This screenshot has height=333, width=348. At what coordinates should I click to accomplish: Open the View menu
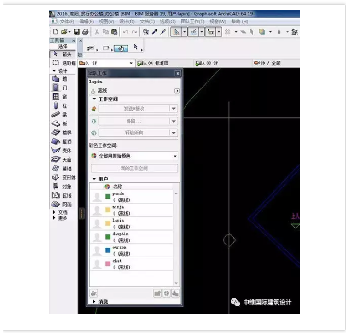pos(106,22)
